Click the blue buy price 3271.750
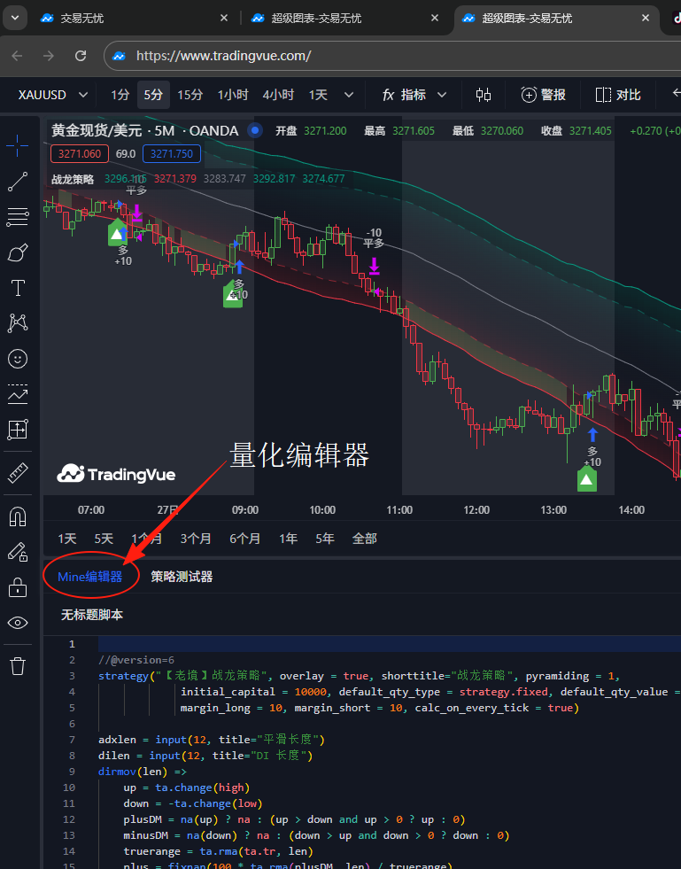This screenshot has width=681, height=869. 172,153
